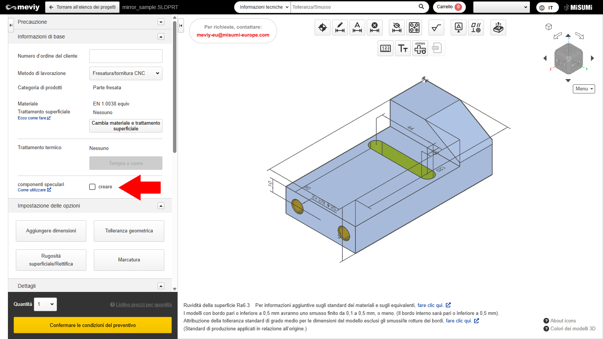Click the 6VIEWS download icon
603x339 pixels.
click(420, 48)
